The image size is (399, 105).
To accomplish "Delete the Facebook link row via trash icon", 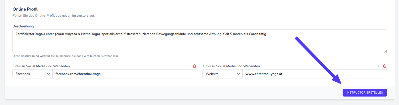I will [195, 66].
